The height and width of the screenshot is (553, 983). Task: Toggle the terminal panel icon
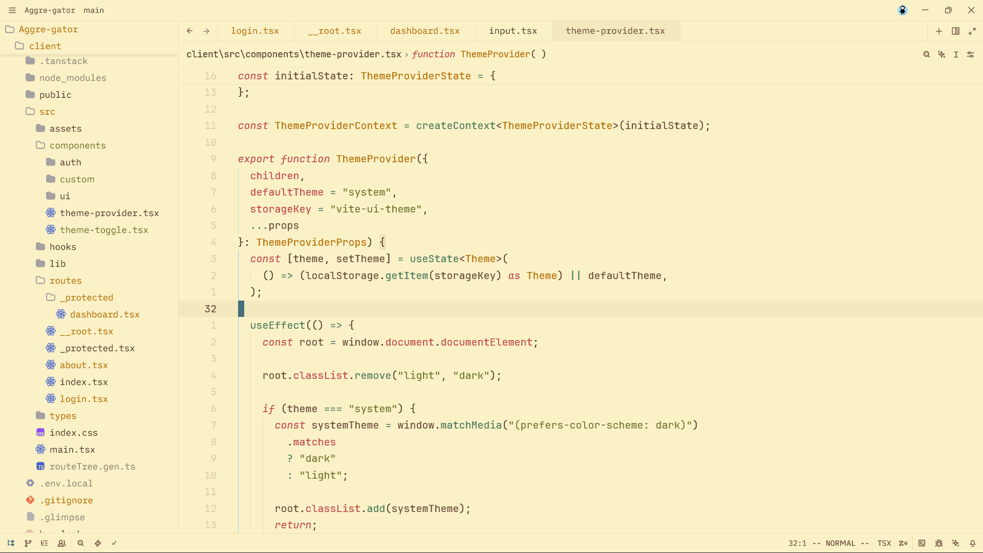922,543
